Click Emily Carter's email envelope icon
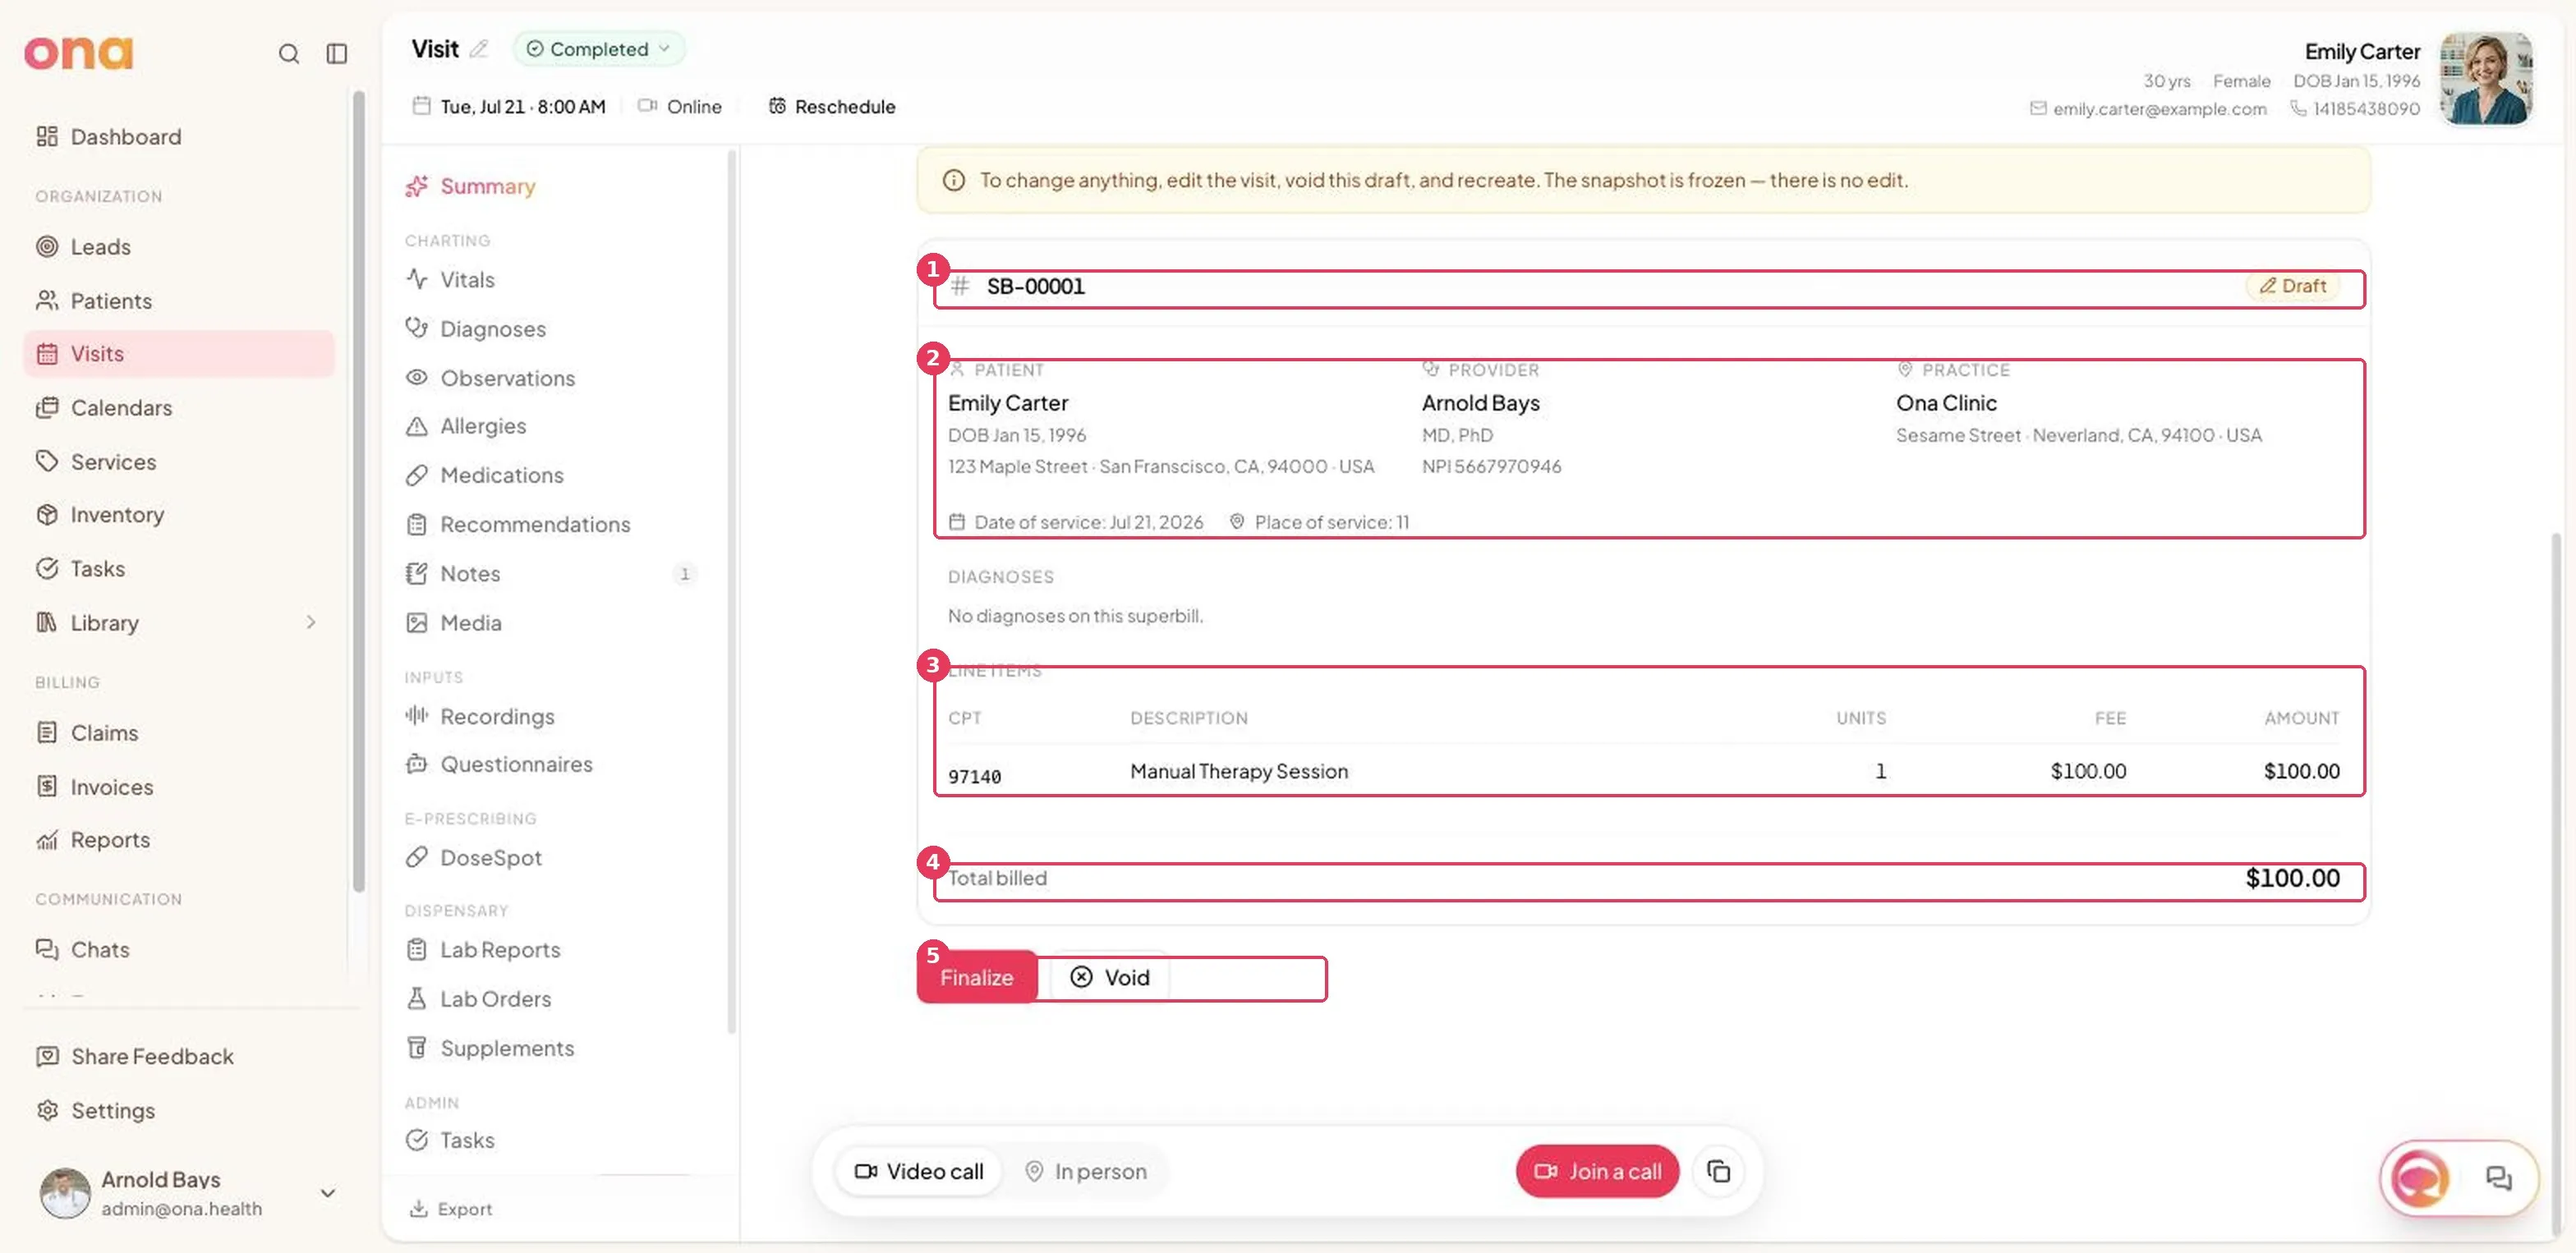This screenshot has height=1253, width=2576. 2037,109
